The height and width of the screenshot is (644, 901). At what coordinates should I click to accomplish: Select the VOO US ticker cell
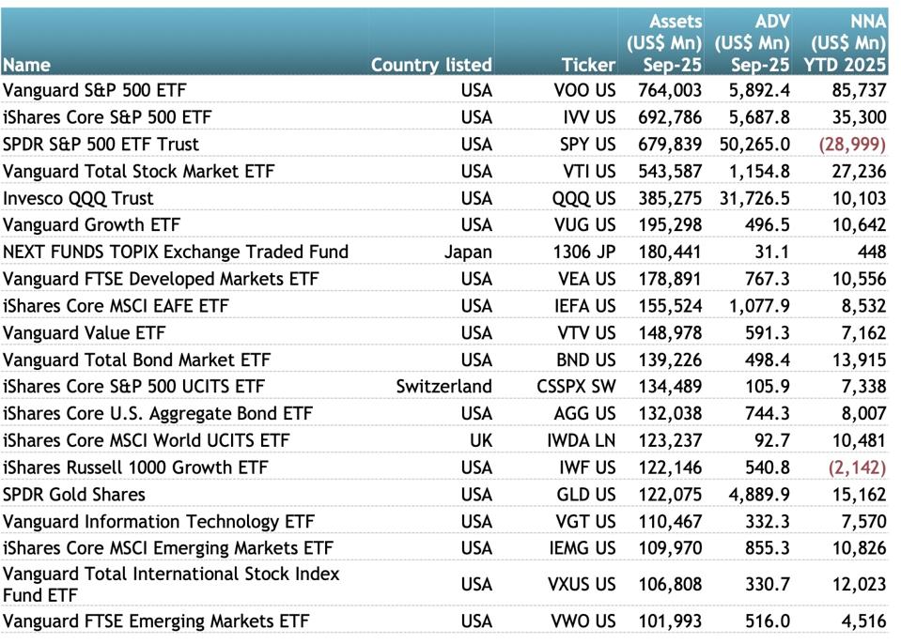pyautogui.click(x=585, y=90)
